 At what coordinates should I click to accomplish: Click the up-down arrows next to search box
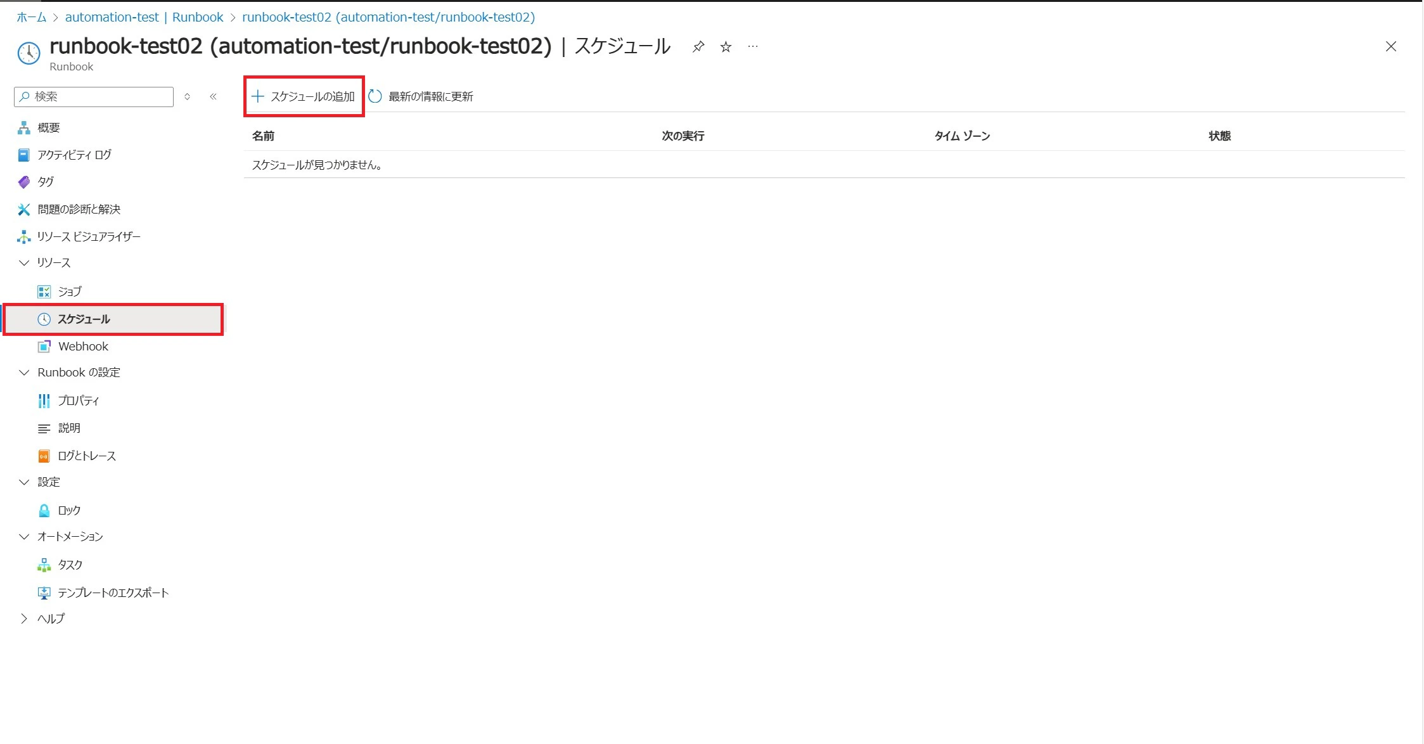[x=187, y=96]
